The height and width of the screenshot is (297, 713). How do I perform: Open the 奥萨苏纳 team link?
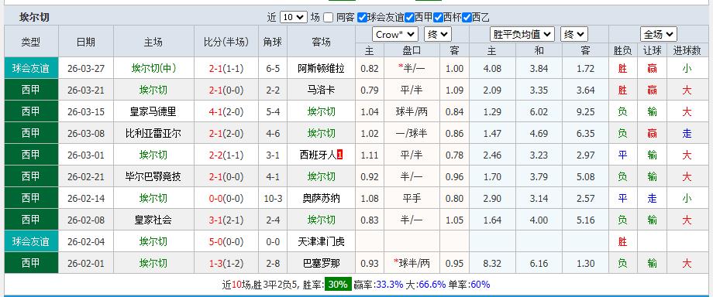pyautogui.click(x=321, y=199)
